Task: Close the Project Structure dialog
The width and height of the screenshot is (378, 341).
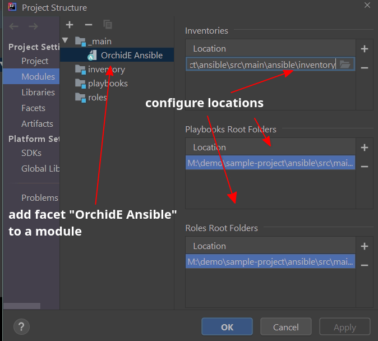Action: pos(367,5)
